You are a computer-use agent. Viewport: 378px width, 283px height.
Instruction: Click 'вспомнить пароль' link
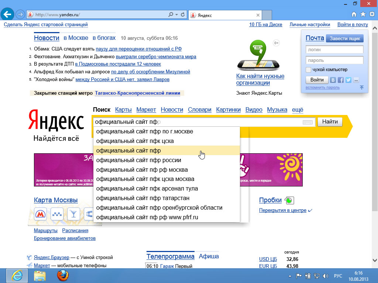pos(323,88)
